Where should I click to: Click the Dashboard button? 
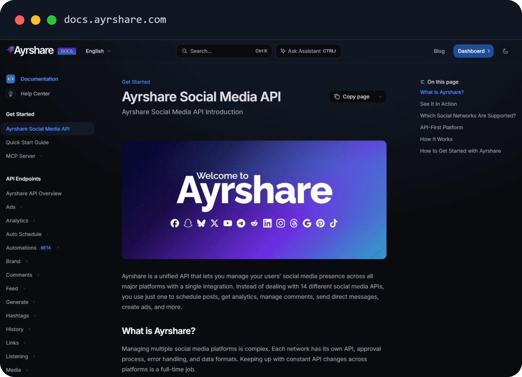click(x=473, y=51)
